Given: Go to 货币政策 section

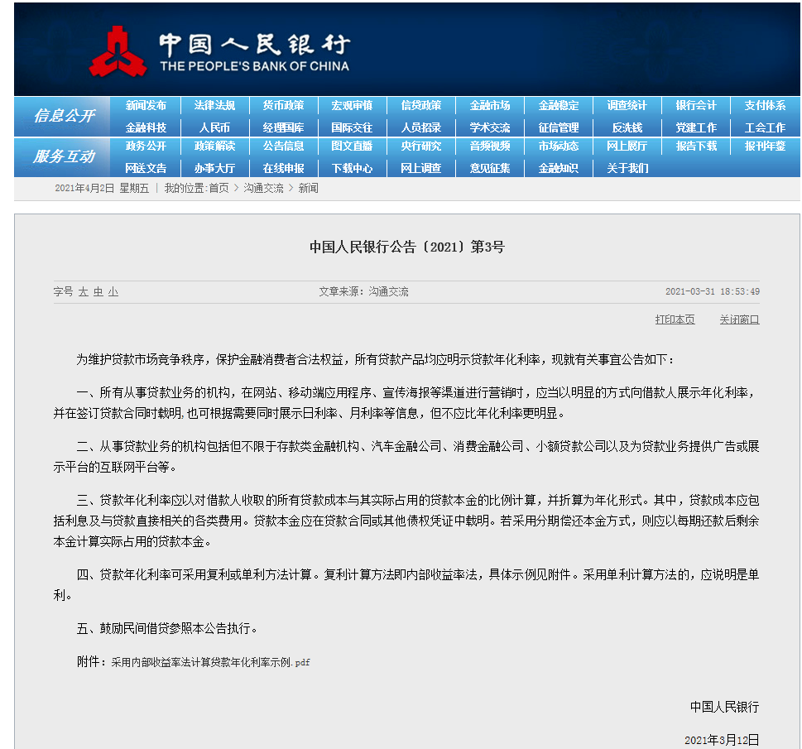Looking at the screenshot, I should click(283, 105).
